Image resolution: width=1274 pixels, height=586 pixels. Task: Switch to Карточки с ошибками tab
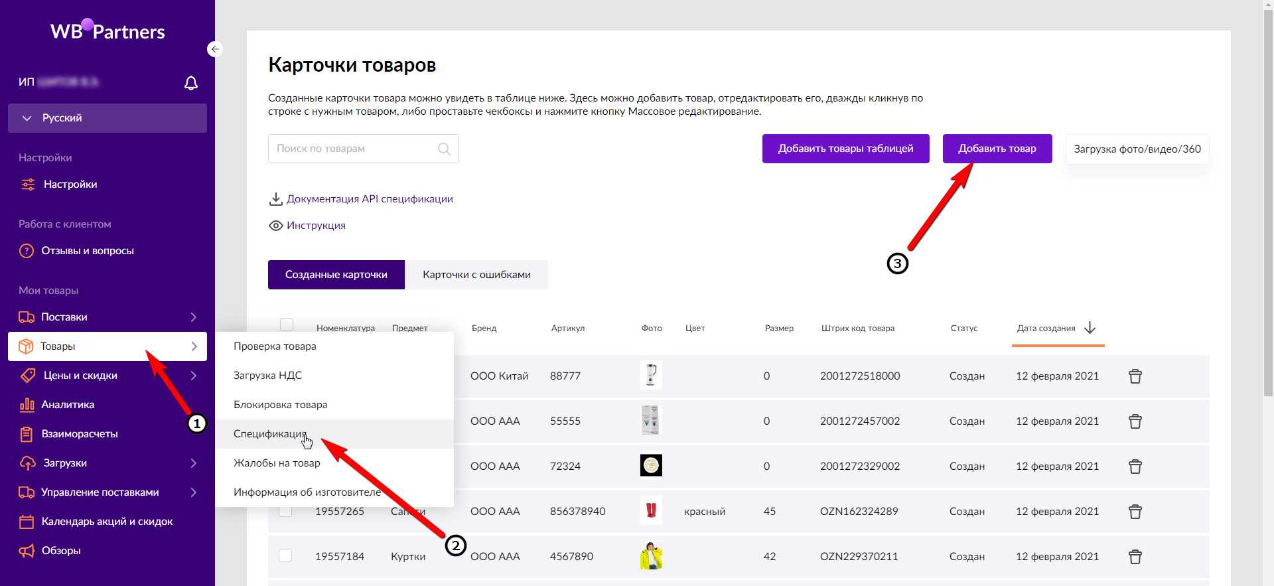[x=476, y=275]
